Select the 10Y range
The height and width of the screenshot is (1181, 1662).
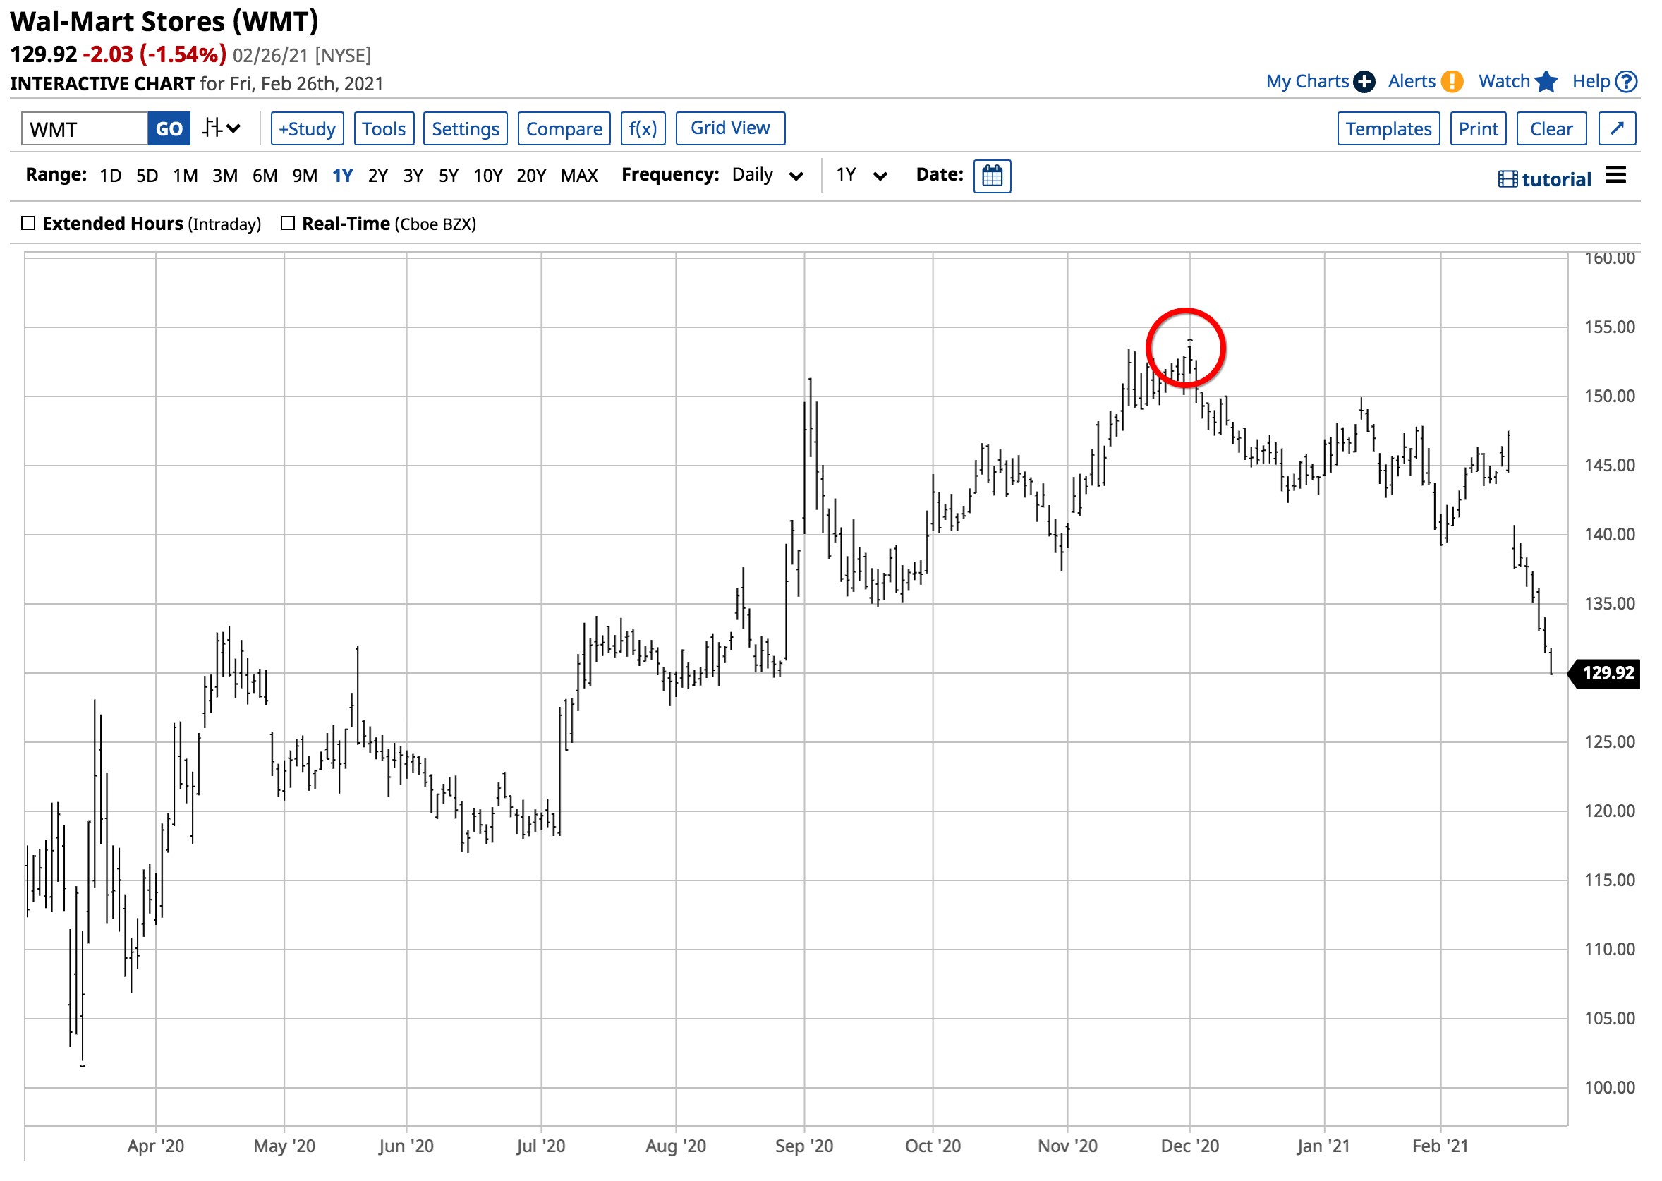(x=488, y=176)
